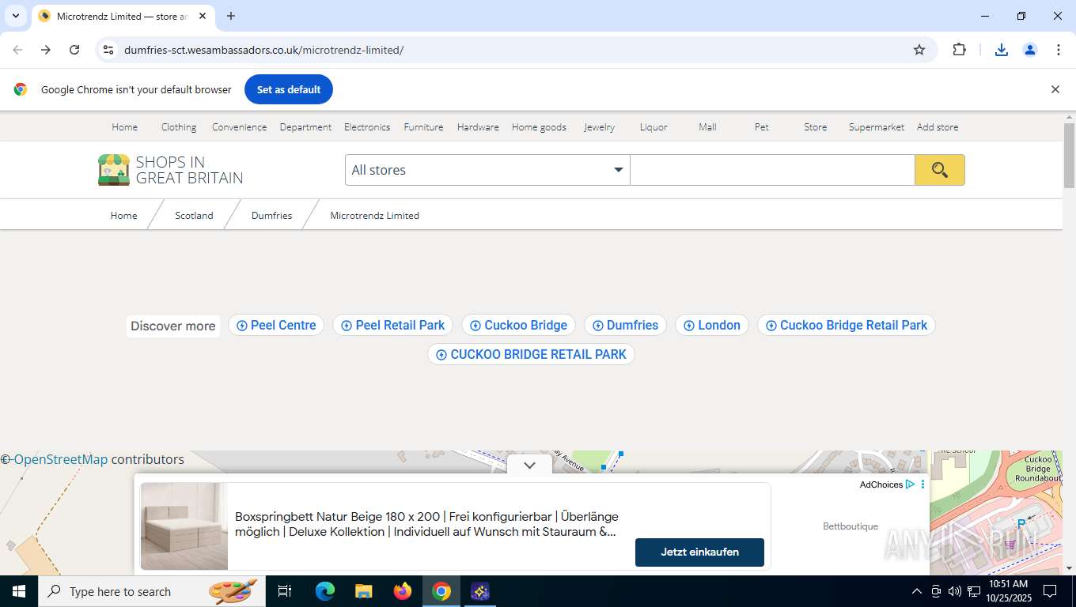Click Jetzt einkaufen ad button
Screen dimensions: 1076x607
[x=699, y=552]
